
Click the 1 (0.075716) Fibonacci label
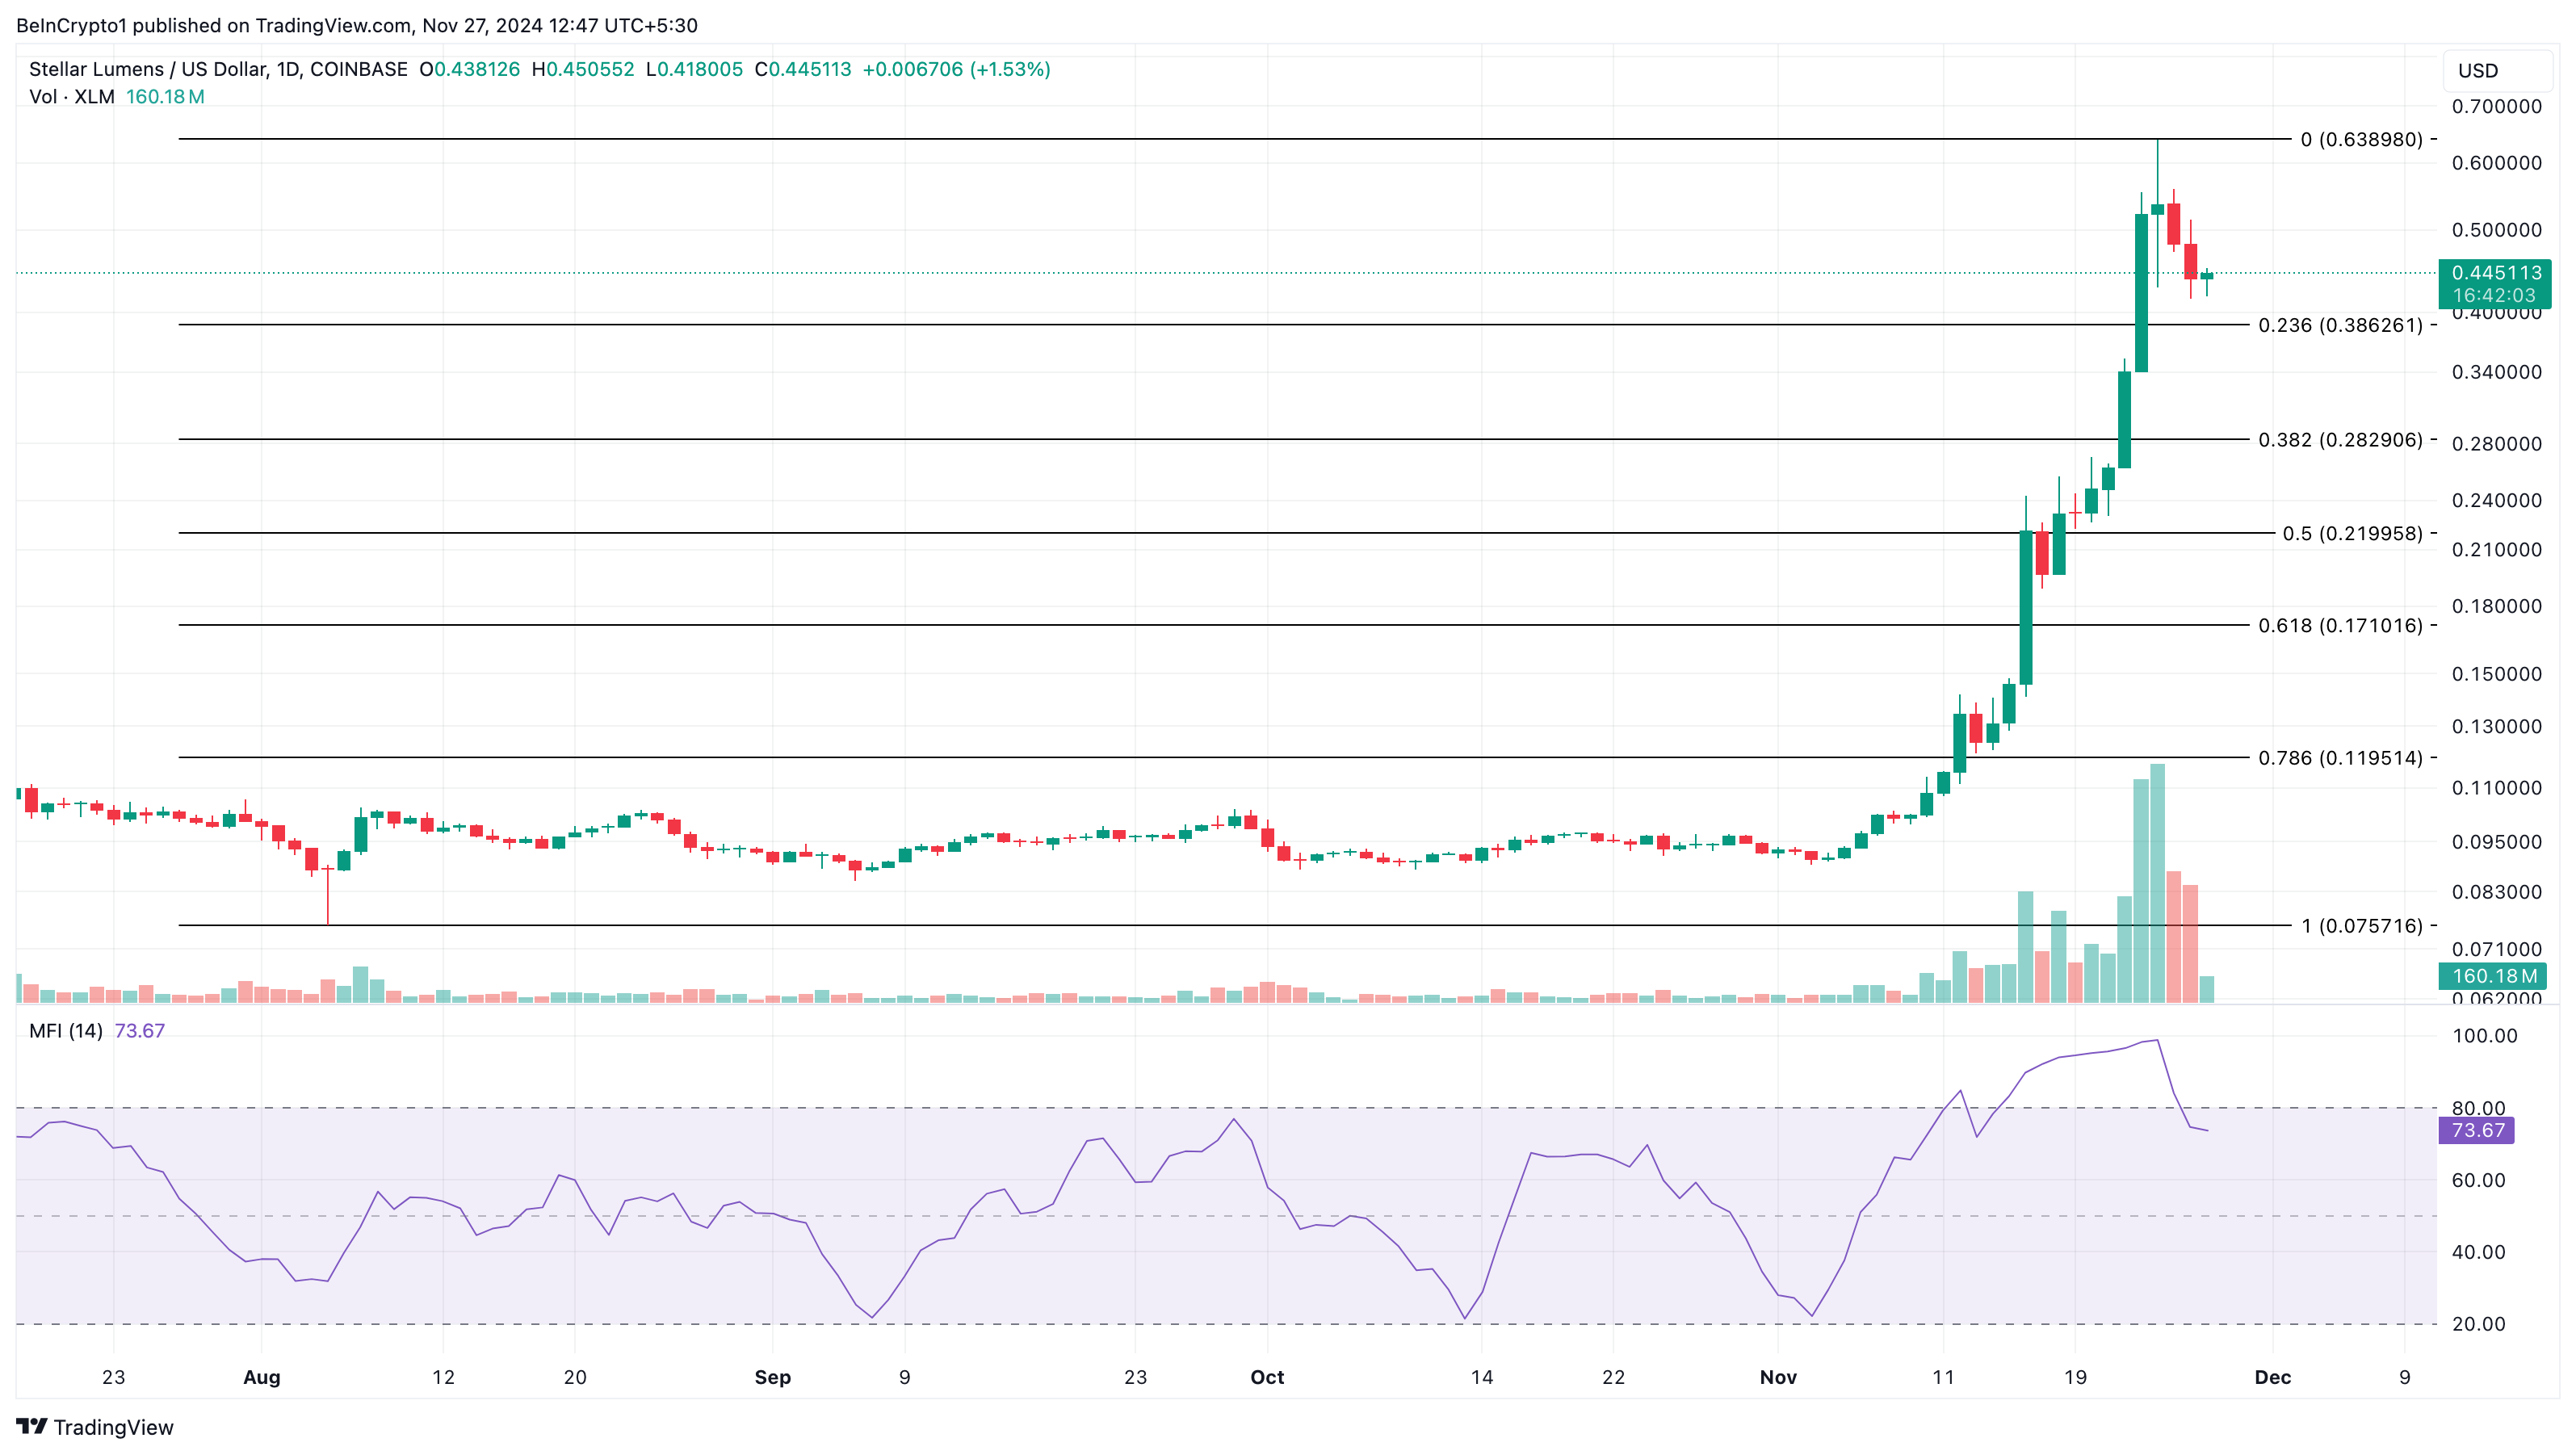tap(2362, 926)
